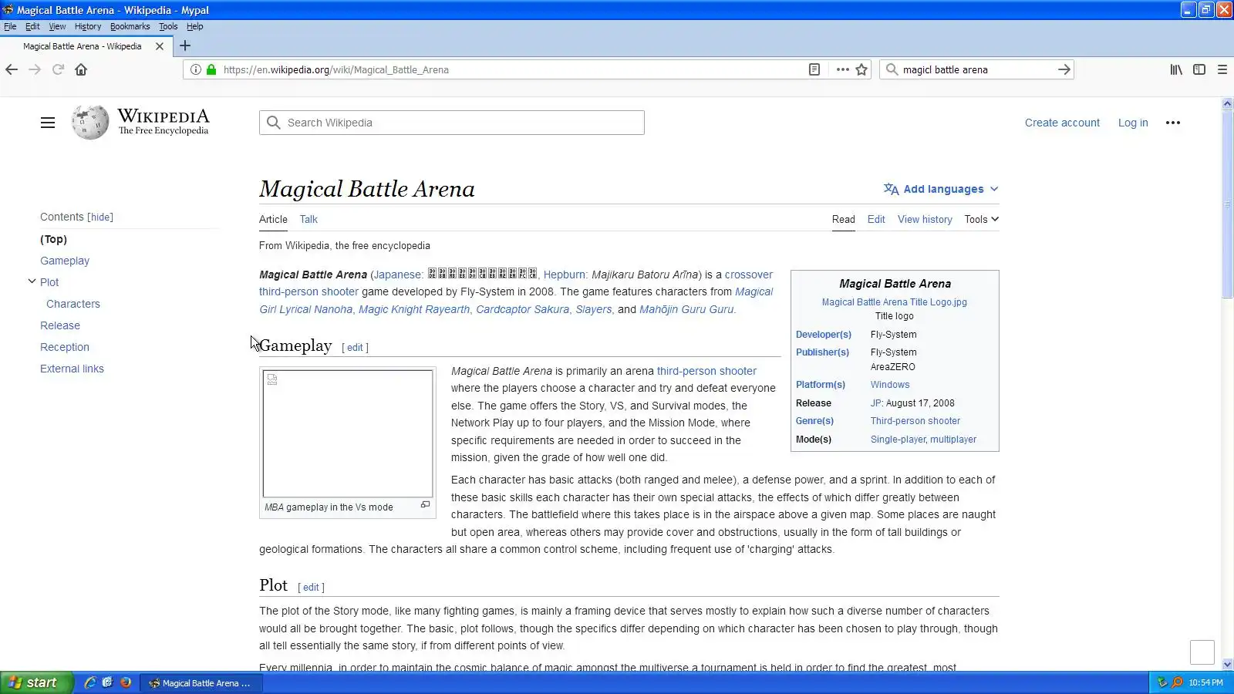Launch Internet Explorer from the quick launch bar
The width and height of the screenshot is (1234, 694).
(90, 682)
